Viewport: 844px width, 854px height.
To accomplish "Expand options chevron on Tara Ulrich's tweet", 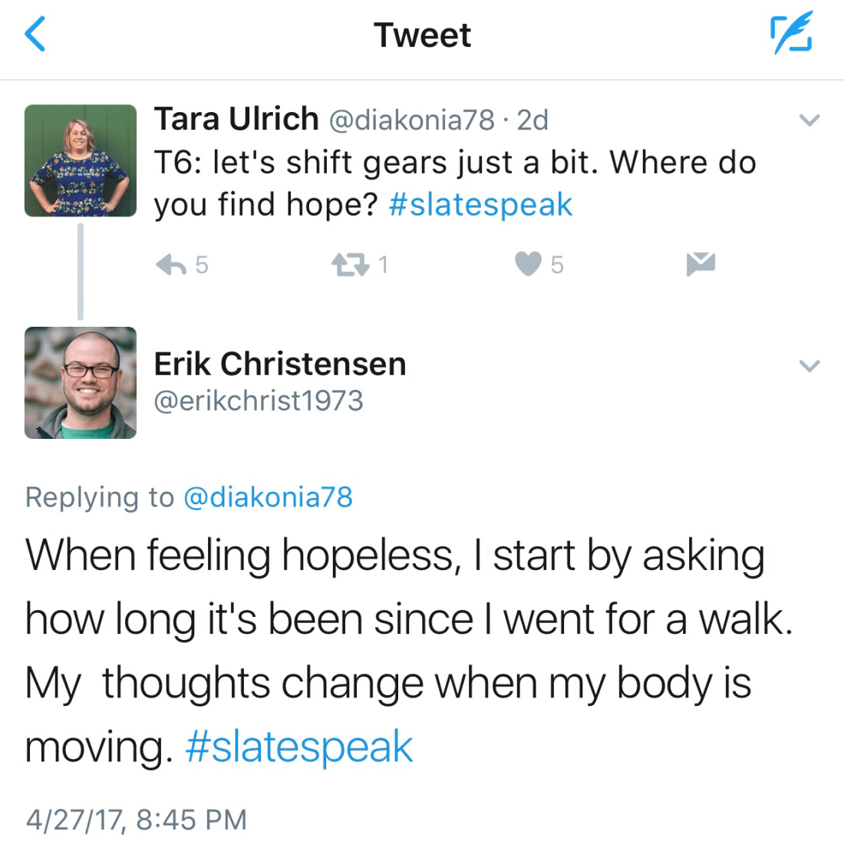I will click(809, 120).
